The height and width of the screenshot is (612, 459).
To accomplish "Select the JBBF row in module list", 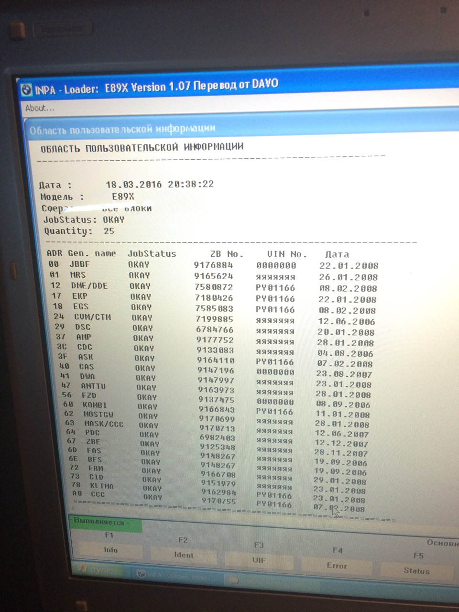I will pos(213,265).
